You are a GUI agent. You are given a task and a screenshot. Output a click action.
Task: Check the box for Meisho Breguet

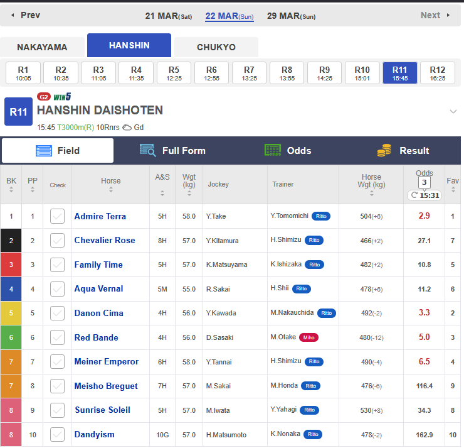(58, 386)
